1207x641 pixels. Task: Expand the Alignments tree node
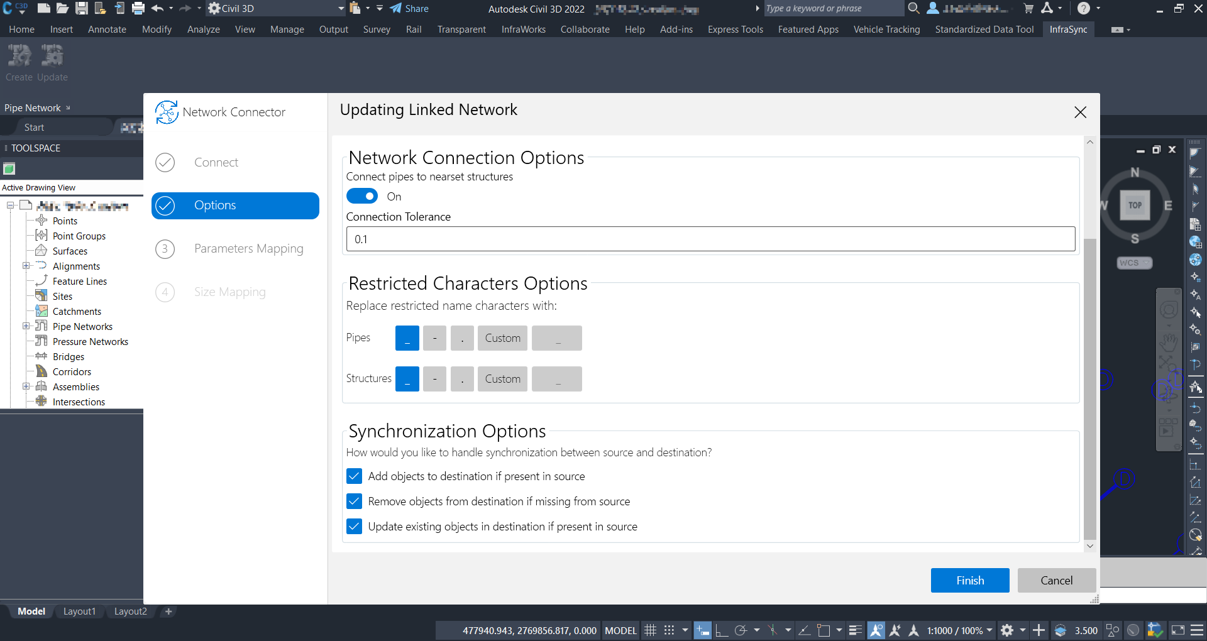(26, 266)
